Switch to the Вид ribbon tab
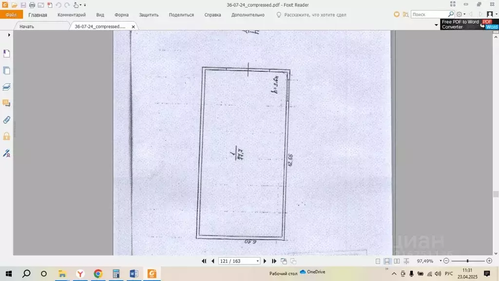The height and width of the screenshot is (281, 499). coord(100,15)
